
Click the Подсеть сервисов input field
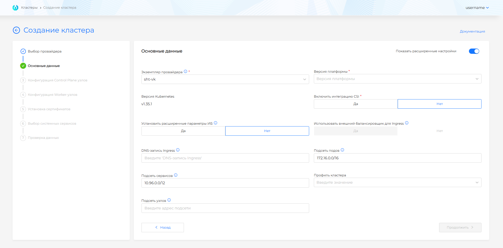(225, 183)
